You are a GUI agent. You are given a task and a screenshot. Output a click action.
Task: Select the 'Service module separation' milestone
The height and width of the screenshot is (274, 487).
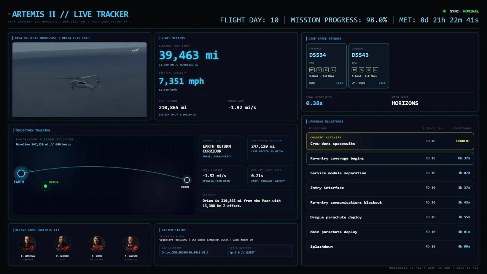click(x=390, y=173)
